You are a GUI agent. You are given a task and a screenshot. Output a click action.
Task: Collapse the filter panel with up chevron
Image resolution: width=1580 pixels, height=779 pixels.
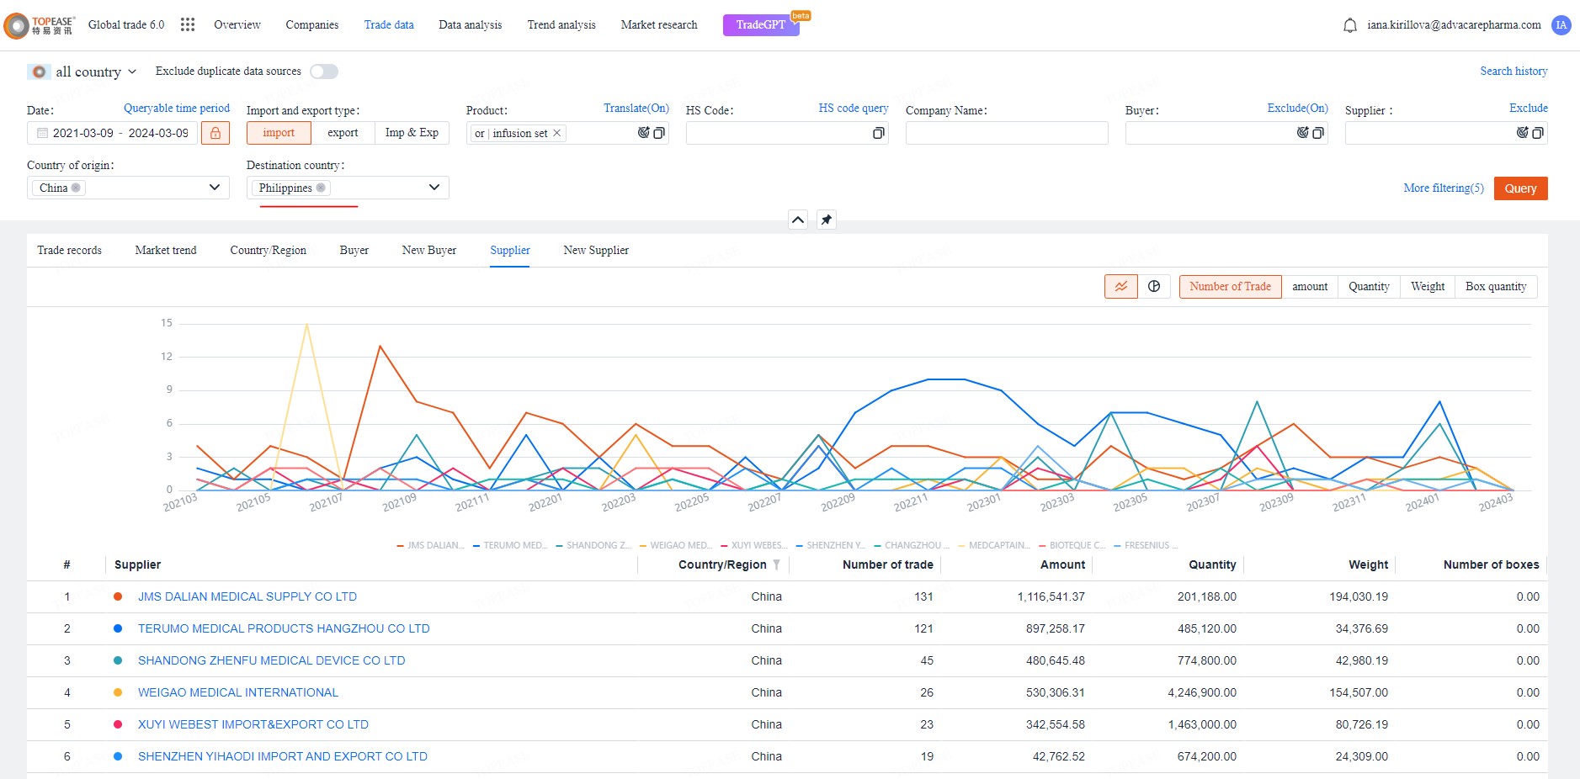[798, 220]
